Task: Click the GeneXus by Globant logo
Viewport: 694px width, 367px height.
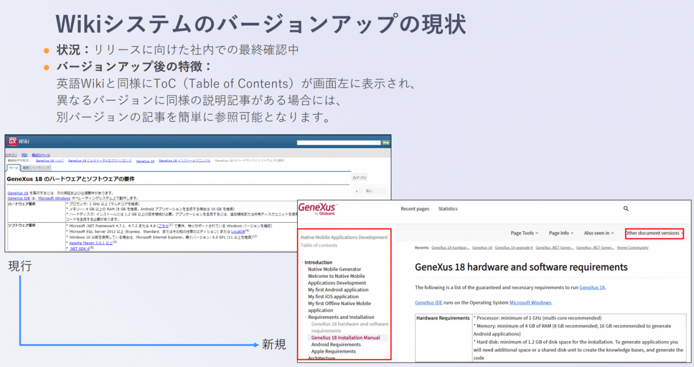Action: tap(318, 208)
